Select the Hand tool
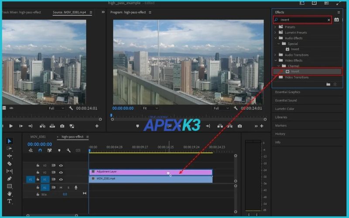 pos(10,194)
